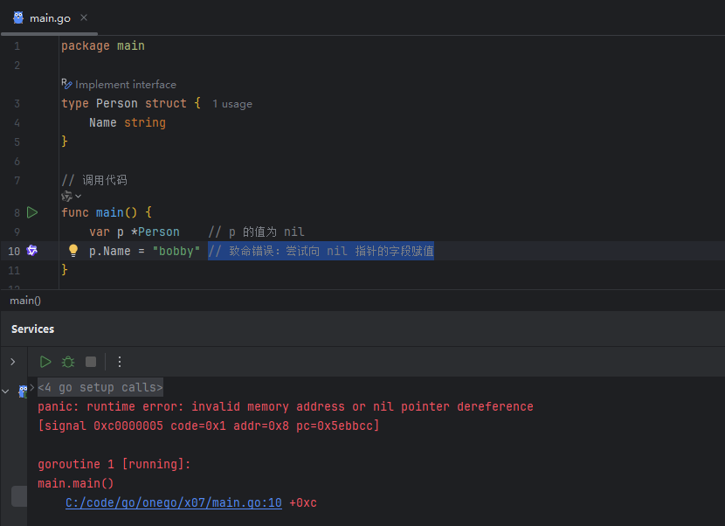Select the Go run configuration icon in Services

(x=23, y=391)
